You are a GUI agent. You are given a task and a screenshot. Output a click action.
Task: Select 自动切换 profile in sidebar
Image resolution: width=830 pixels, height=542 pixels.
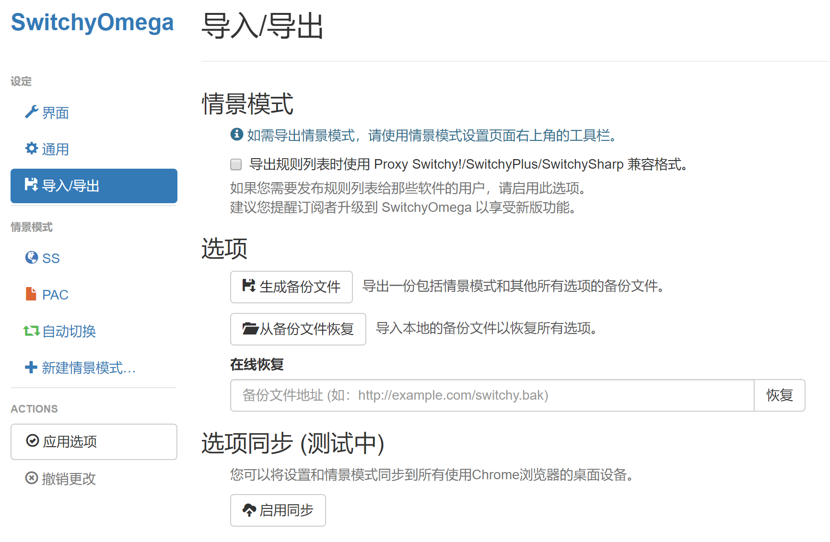[x=69, y=331]
